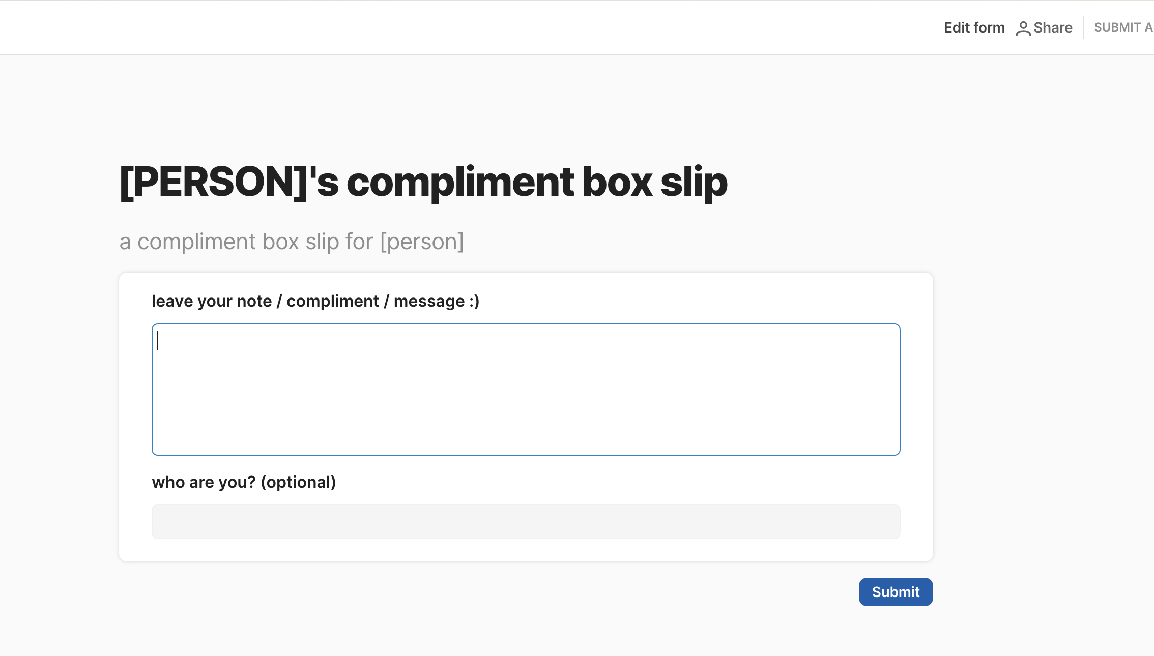Click the [PERSON] placeholder in the title
Image resolution: width=1154 pixels, height=656 pixels.
[214, 182]
